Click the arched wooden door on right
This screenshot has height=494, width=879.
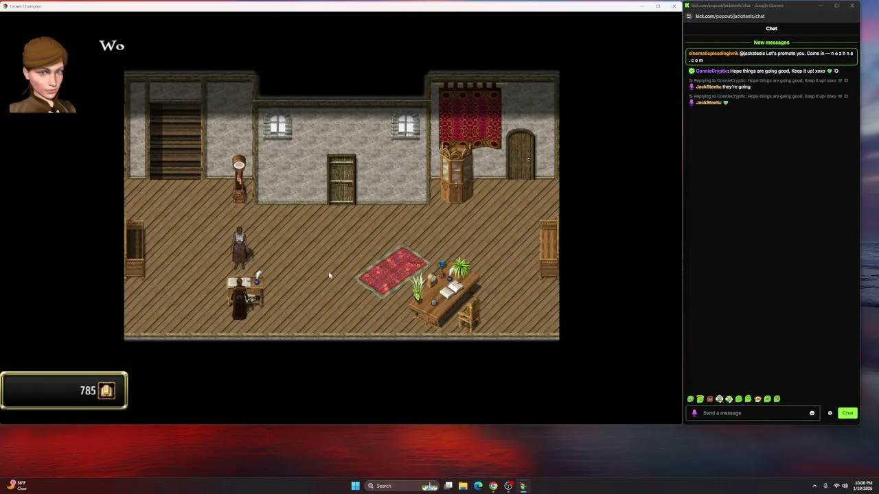(521, 155)
